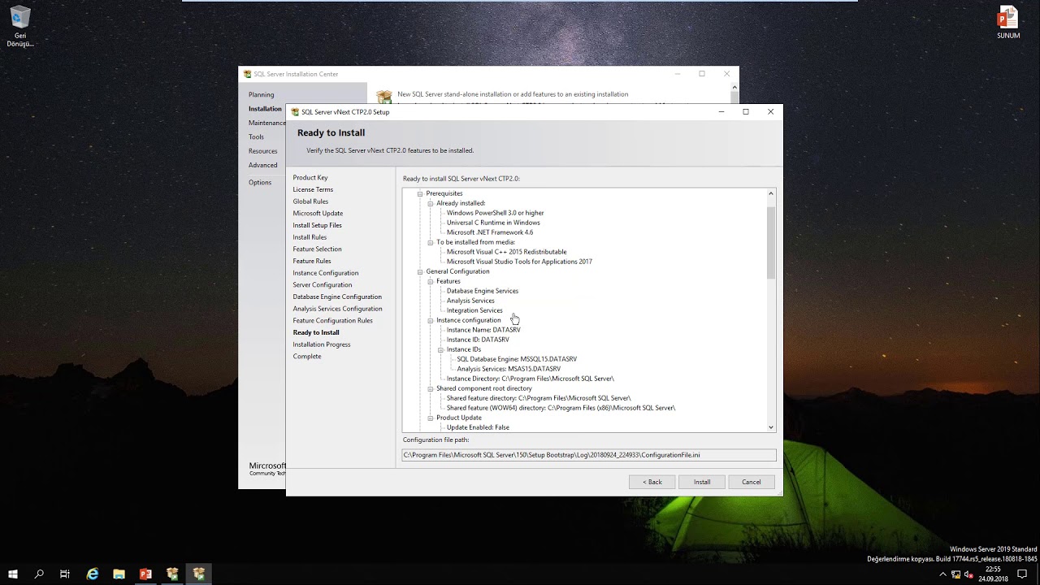Open the Action Center notifications
The height and width of the screenshot is (585, 1040).
[1022, 574]
